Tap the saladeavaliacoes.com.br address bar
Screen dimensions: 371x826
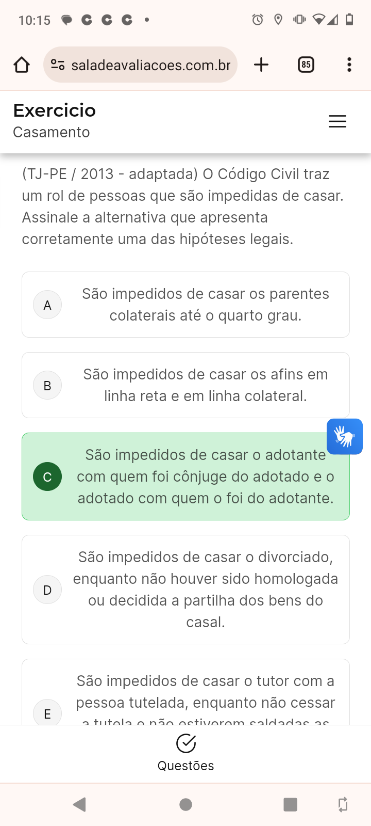[150, 65]
